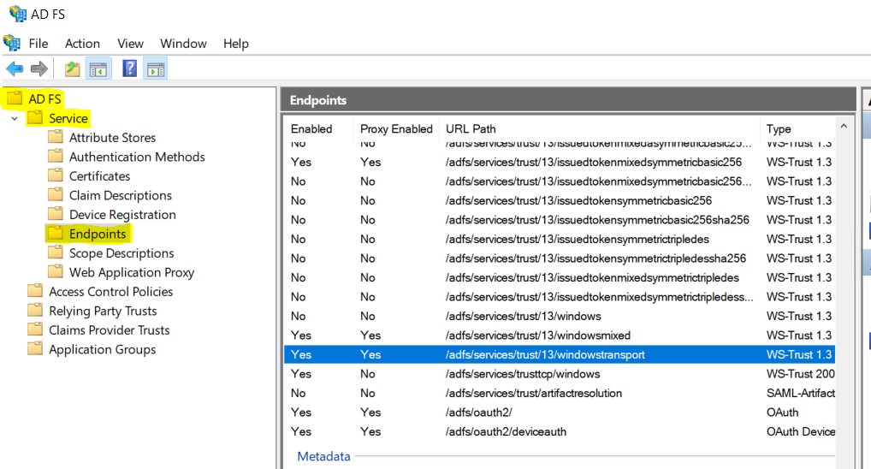The height and width of the screenshot is (469, 871).
Task: Open the Action menu
Action: point(82,44)
